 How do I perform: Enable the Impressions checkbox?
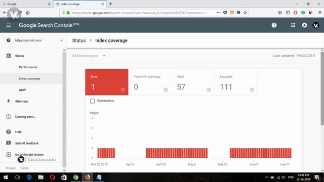(x=92, y=101)
